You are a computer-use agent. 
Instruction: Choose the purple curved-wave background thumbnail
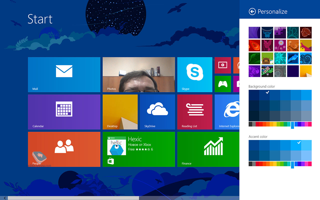(x=254, y=33)
